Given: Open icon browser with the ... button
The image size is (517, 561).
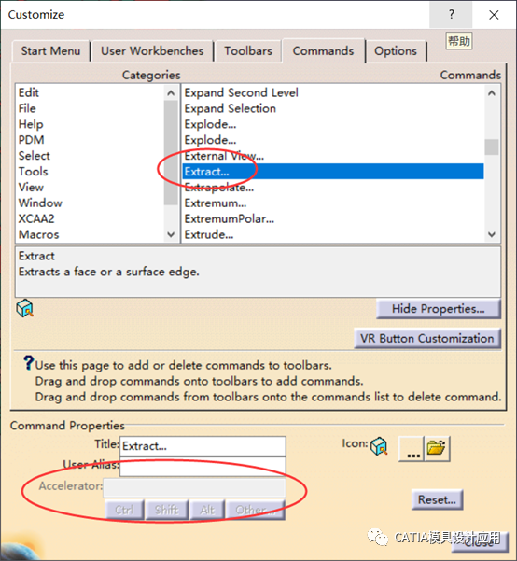Looking at the screenshot, I should (x=412, y=449).
